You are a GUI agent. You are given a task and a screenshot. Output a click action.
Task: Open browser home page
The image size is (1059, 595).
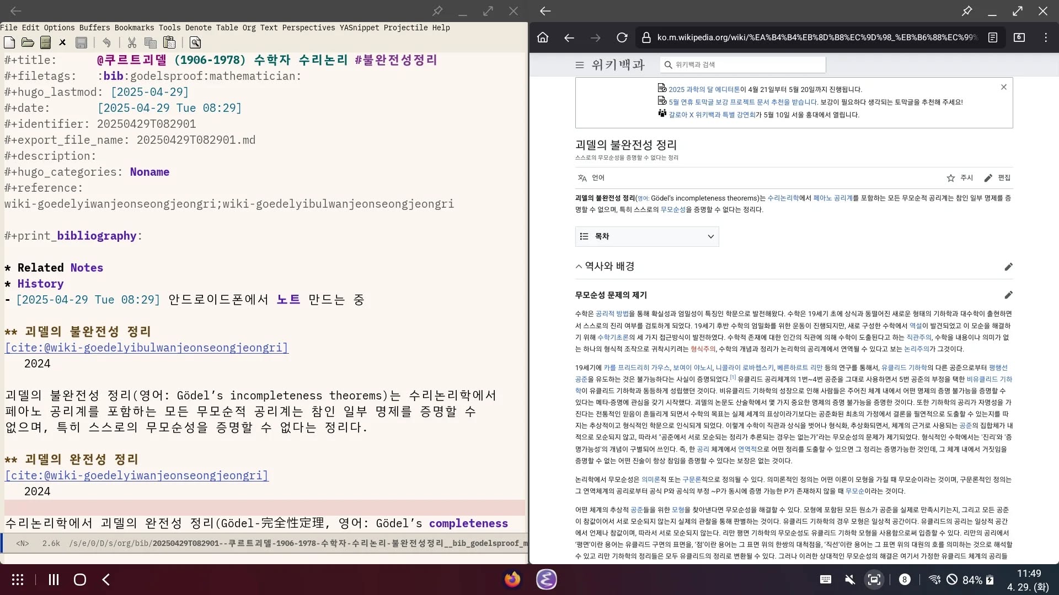click(543, 37)
